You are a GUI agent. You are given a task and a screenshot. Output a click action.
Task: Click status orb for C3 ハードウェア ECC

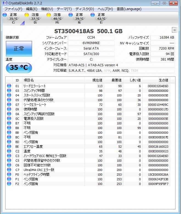[x=9, y=156]
